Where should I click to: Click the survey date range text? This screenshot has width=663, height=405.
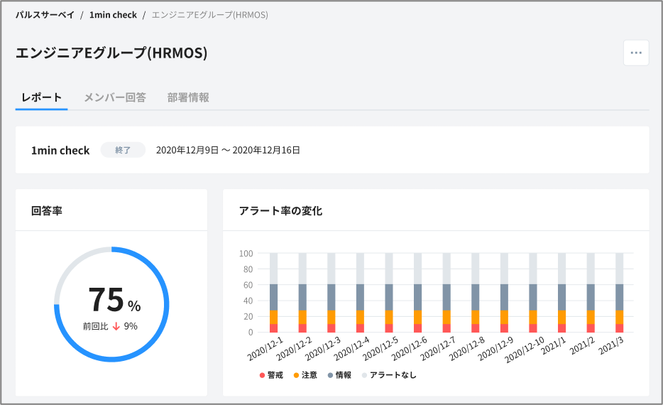tap(227, 150)
